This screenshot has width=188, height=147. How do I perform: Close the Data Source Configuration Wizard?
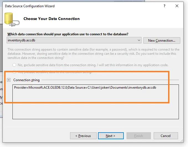[x=177, y=6]
